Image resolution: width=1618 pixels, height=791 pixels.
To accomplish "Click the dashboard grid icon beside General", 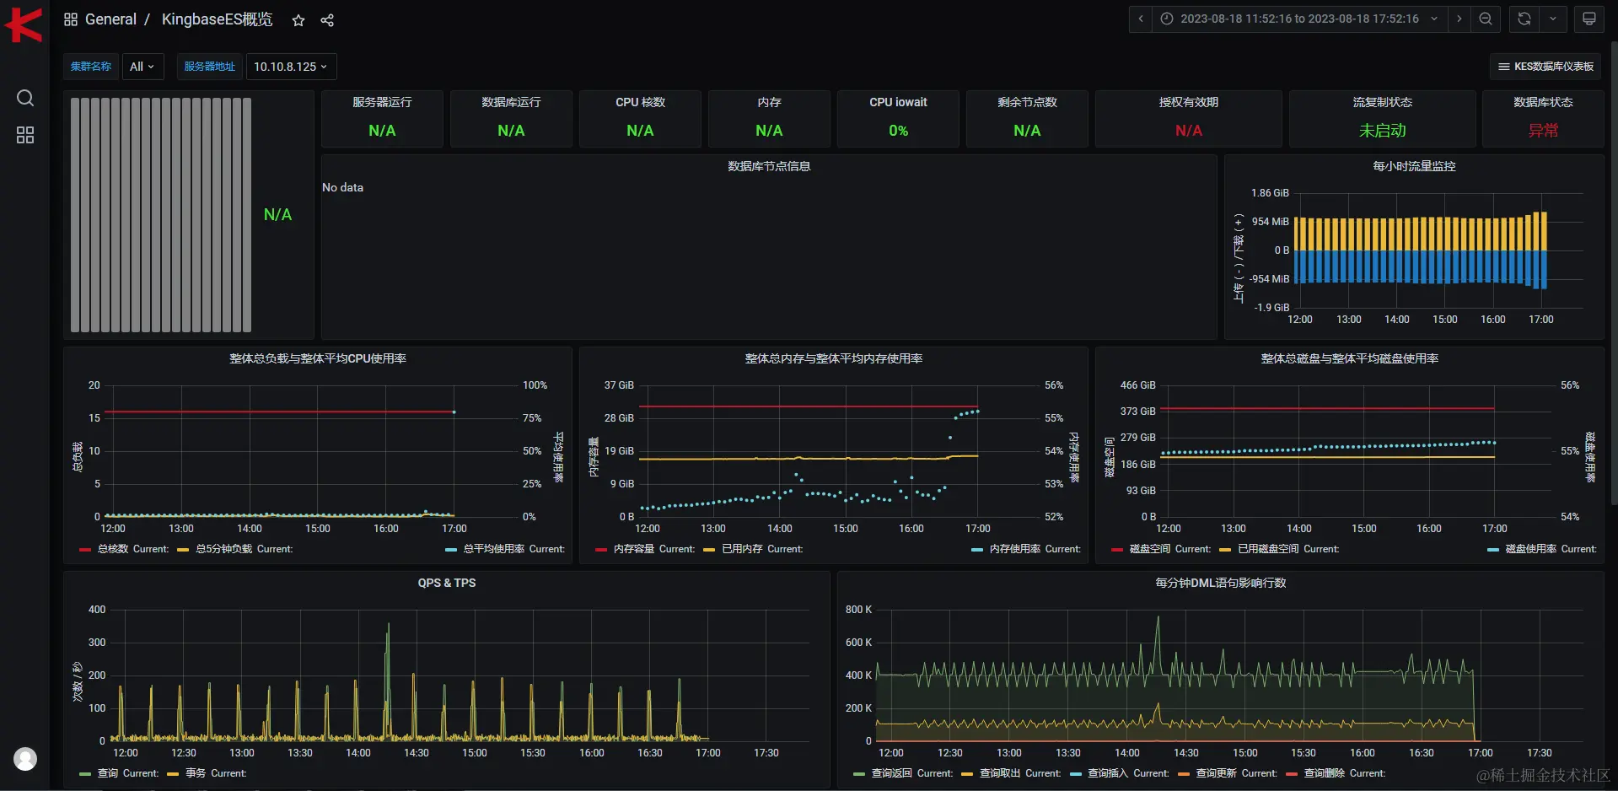I will pyautogui.click(x=71, y=19).
